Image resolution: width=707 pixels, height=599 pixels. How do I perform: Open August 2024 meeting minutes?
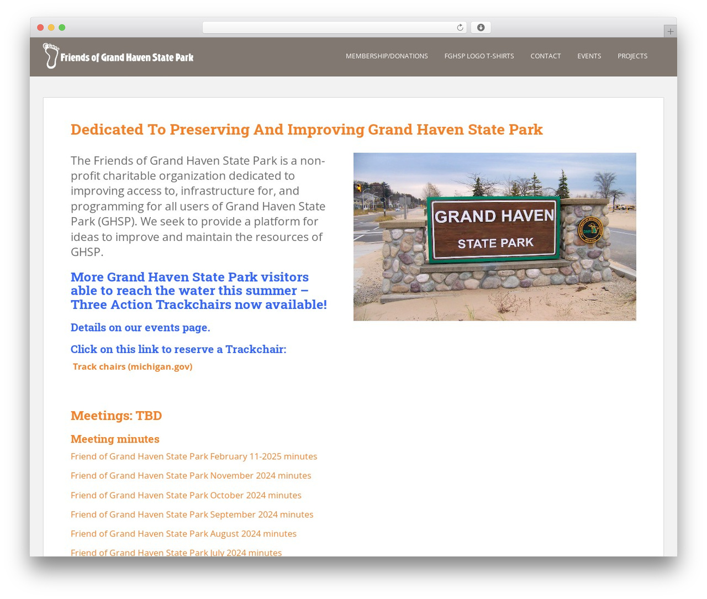pos(183,534)
